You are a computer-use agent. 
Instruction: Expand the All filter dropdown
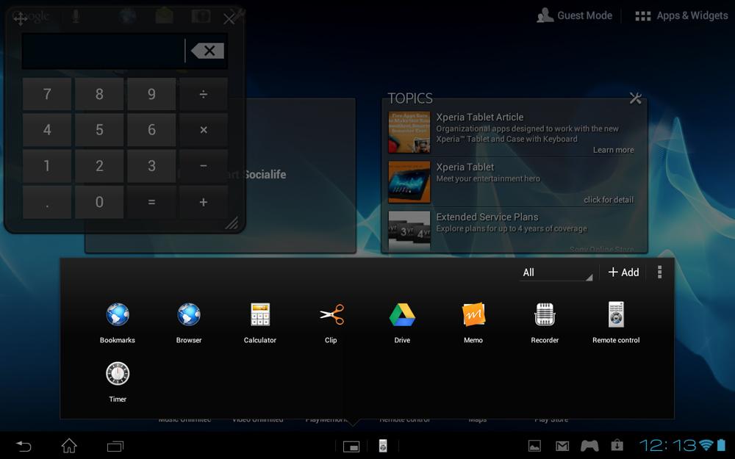point(556,272)
